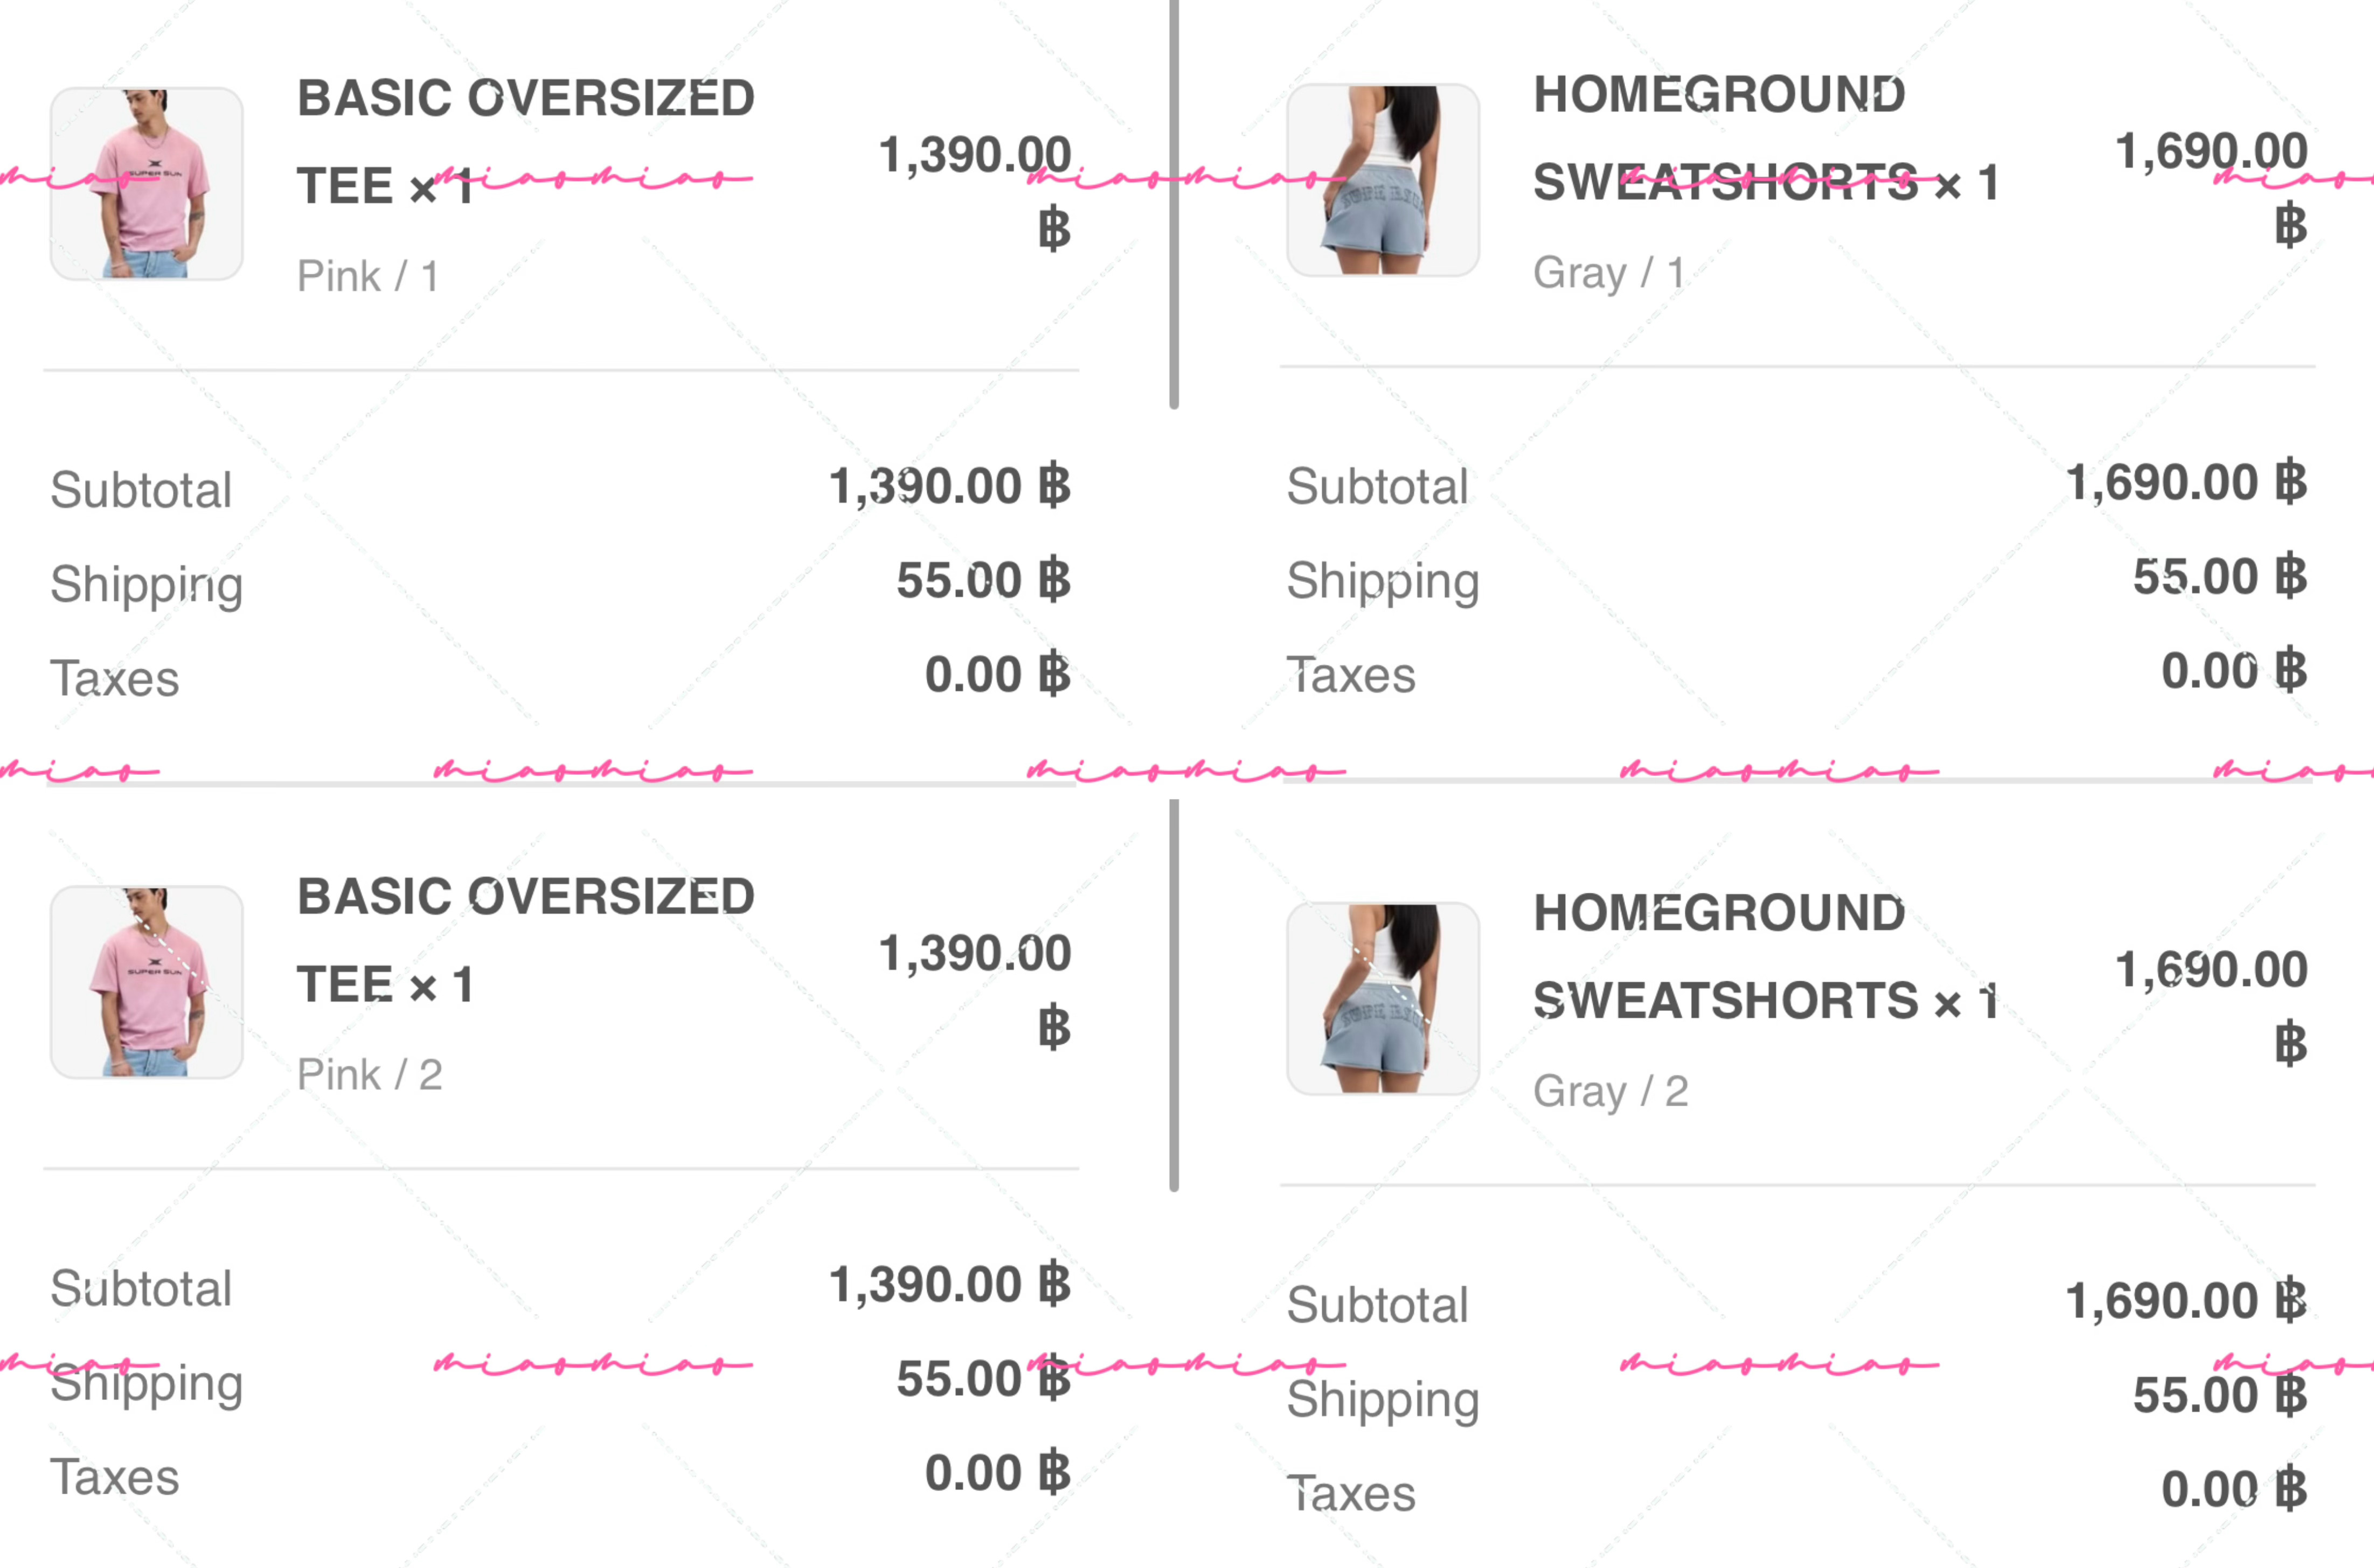Open the Gray / 2 sweatshorts thumbnail
The width and height of the screenshot is (2374, 1568).
pos(1383,999)
